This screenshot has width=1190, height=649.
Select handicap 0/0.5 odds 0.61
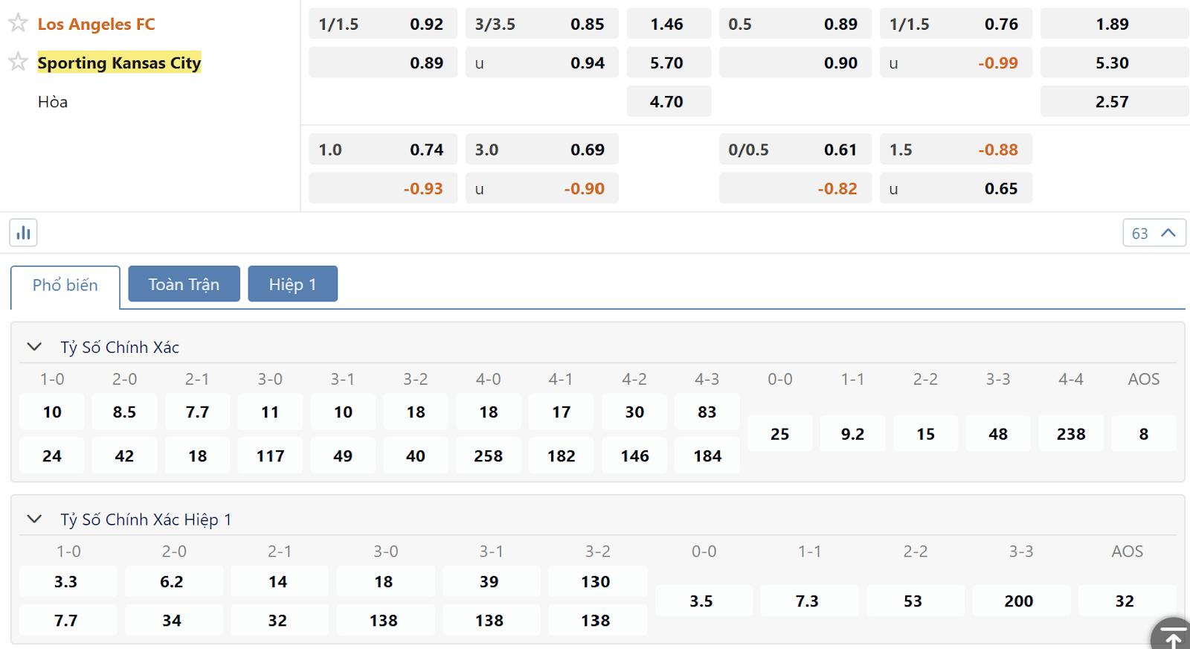(795, 150)
